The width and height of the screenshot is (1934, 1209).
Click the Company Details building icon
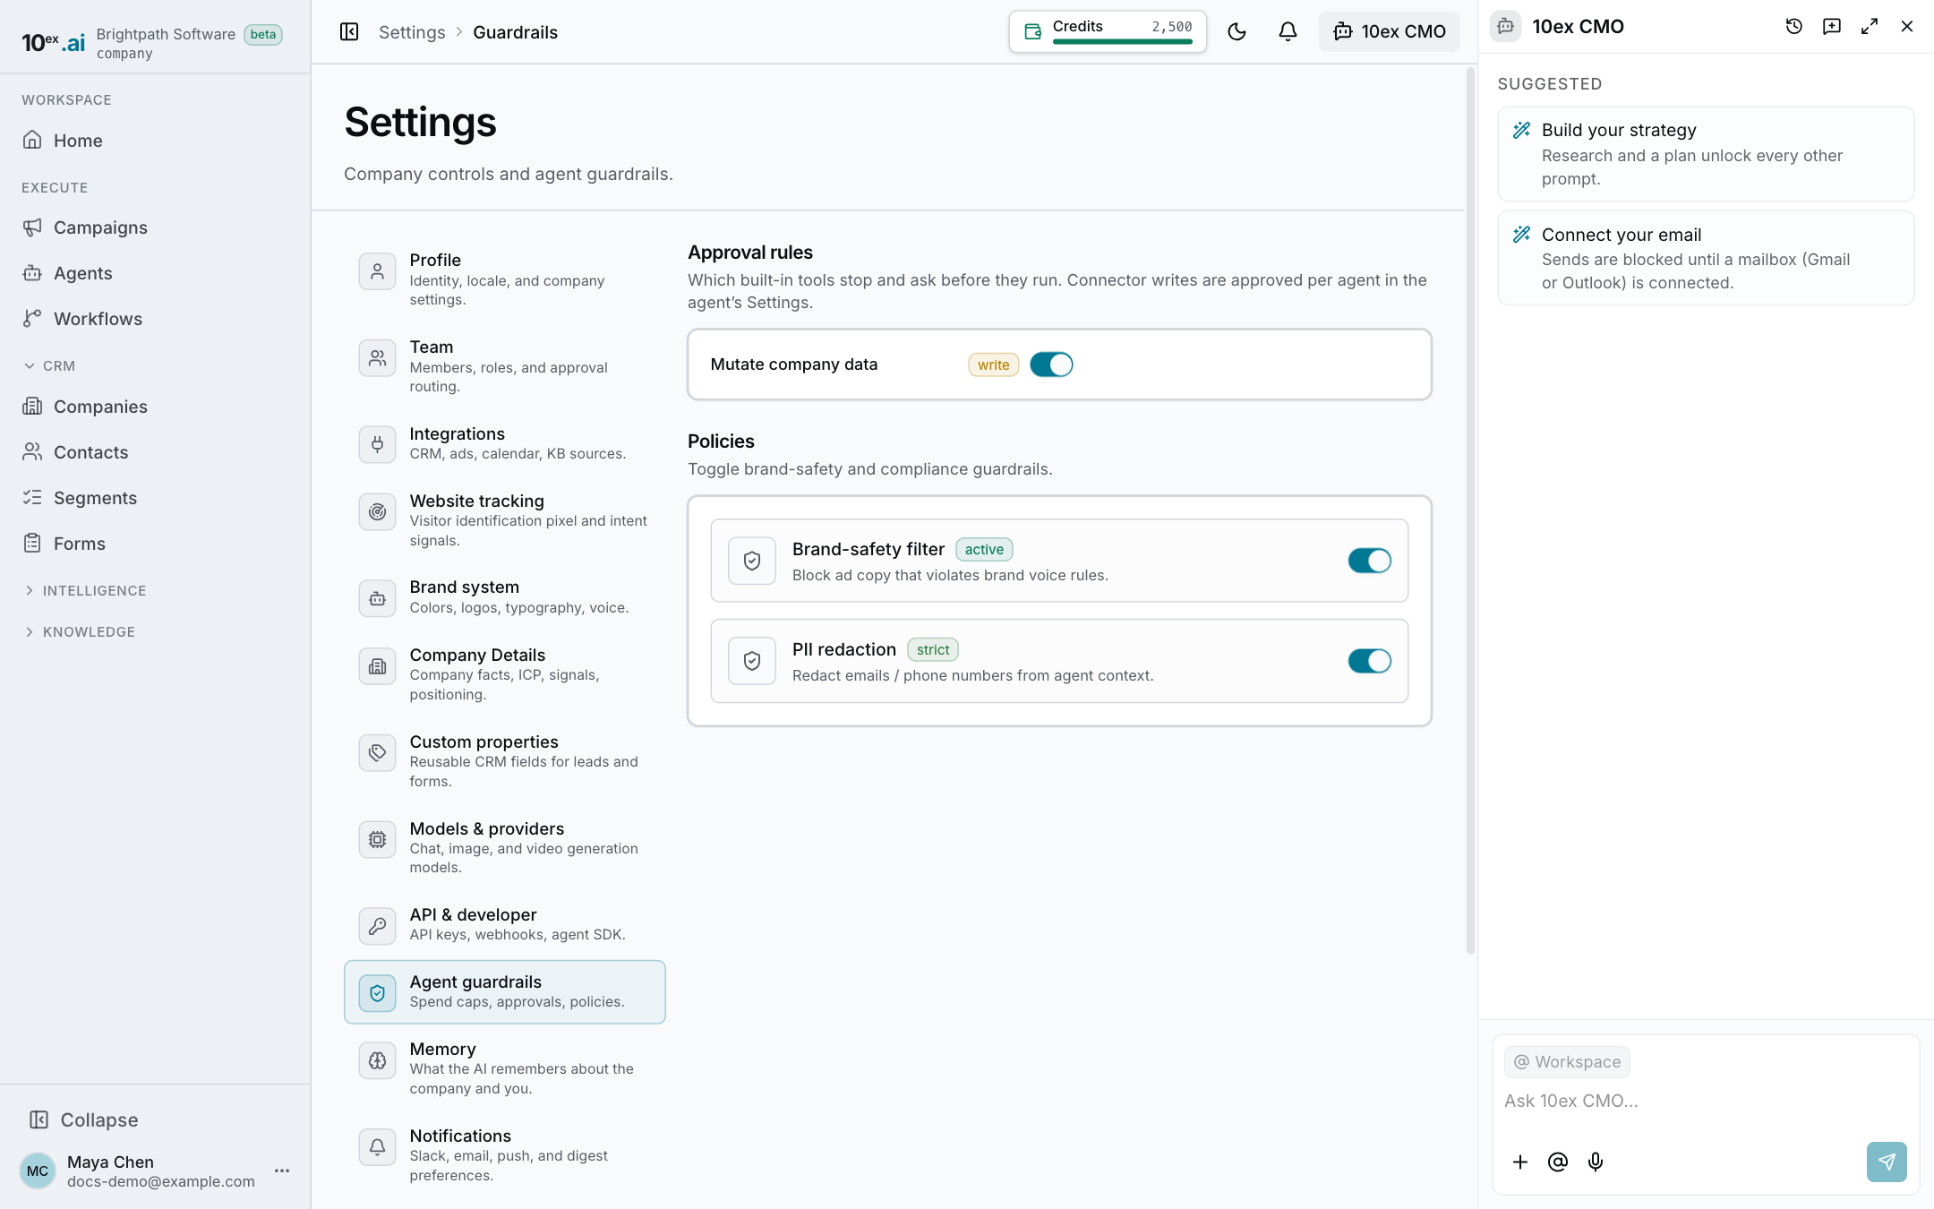pos(377,665)
